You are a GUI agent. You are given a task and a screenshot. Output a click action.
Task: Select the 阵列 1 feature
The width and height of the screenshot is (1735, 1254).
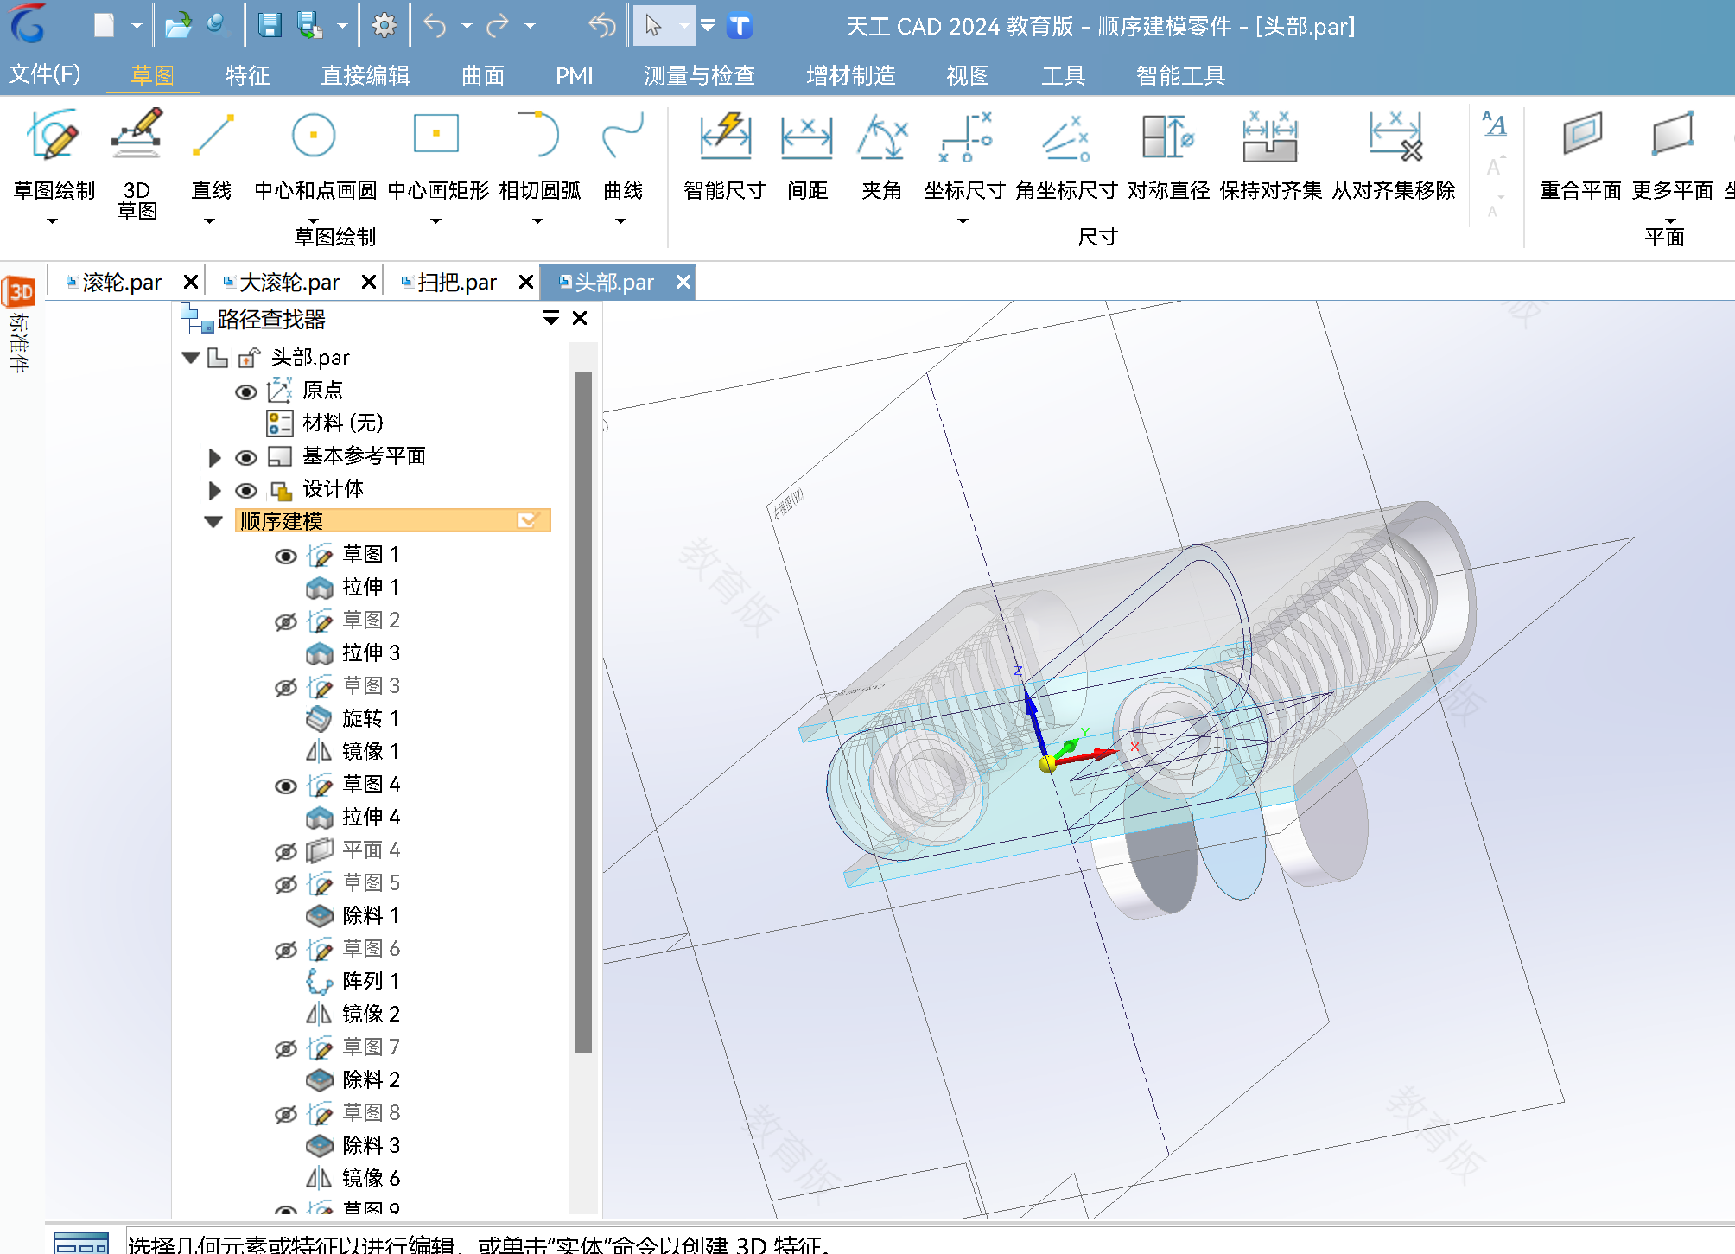tap(353, 982)
